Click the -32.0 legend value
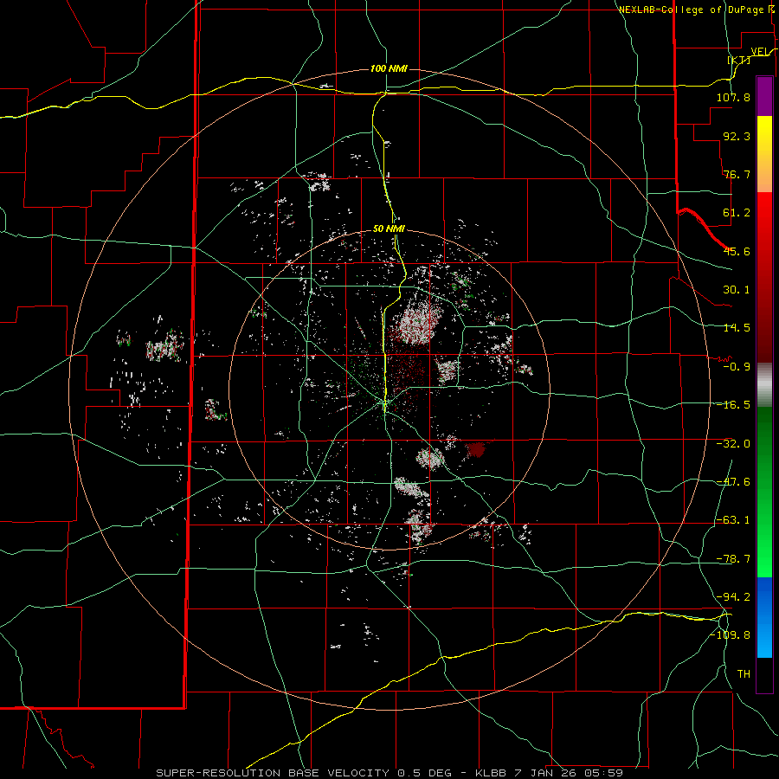The height and width of the screenshot is (779, 779). point(733,444)
